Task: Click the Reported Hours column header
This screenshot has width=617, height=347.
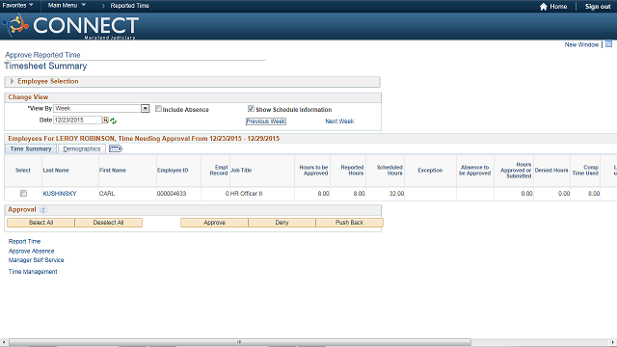Action: 352,171
